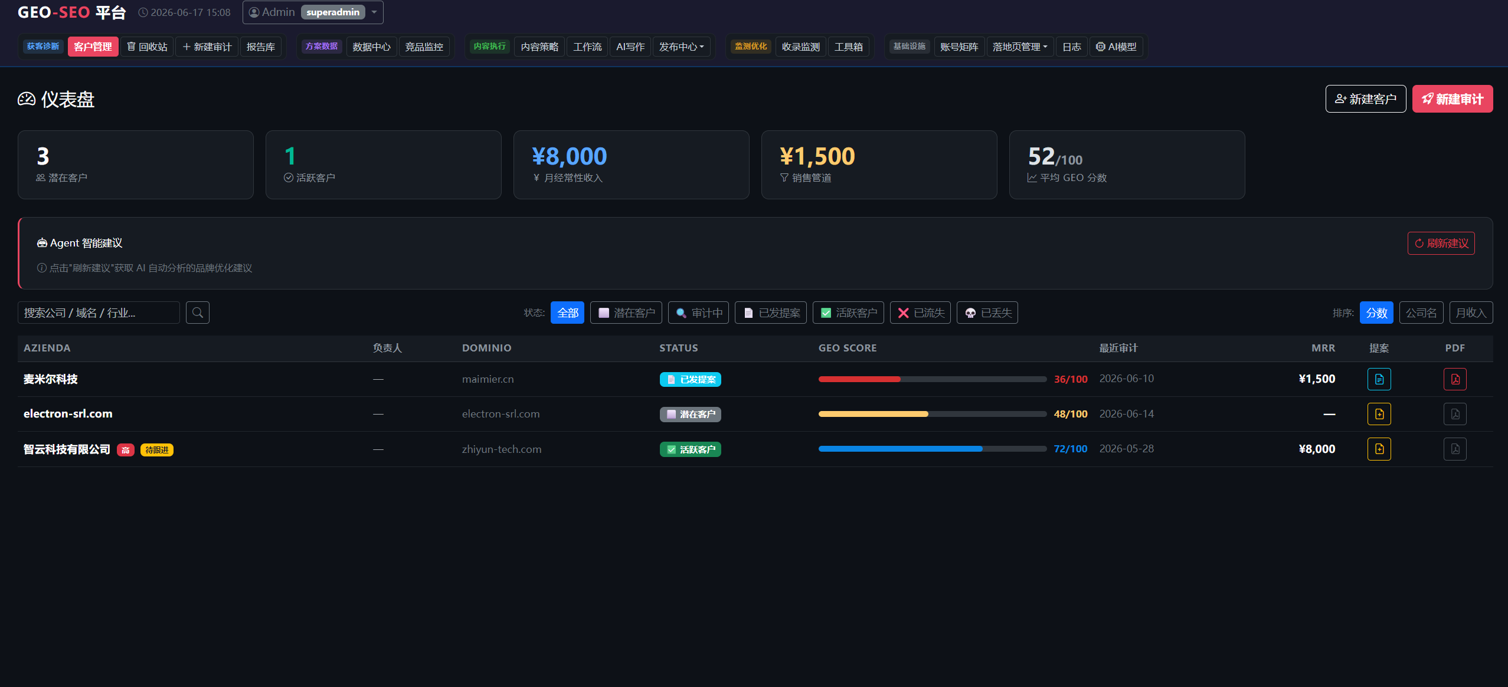Click the red 新建审计 button
This screenshot has width=1508, height=687.
click(x=1453, y=99)
